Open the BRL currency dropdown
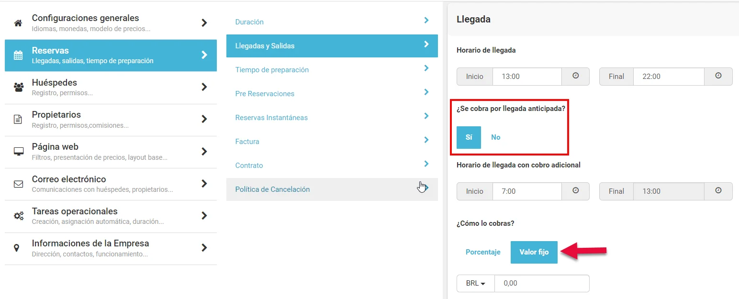 coord(476,283)
